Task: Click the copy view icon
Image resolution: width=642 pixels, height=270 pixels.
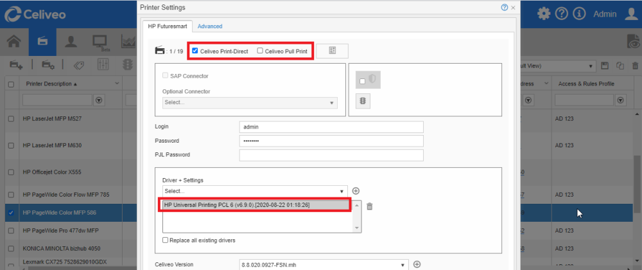Action: 620,66
